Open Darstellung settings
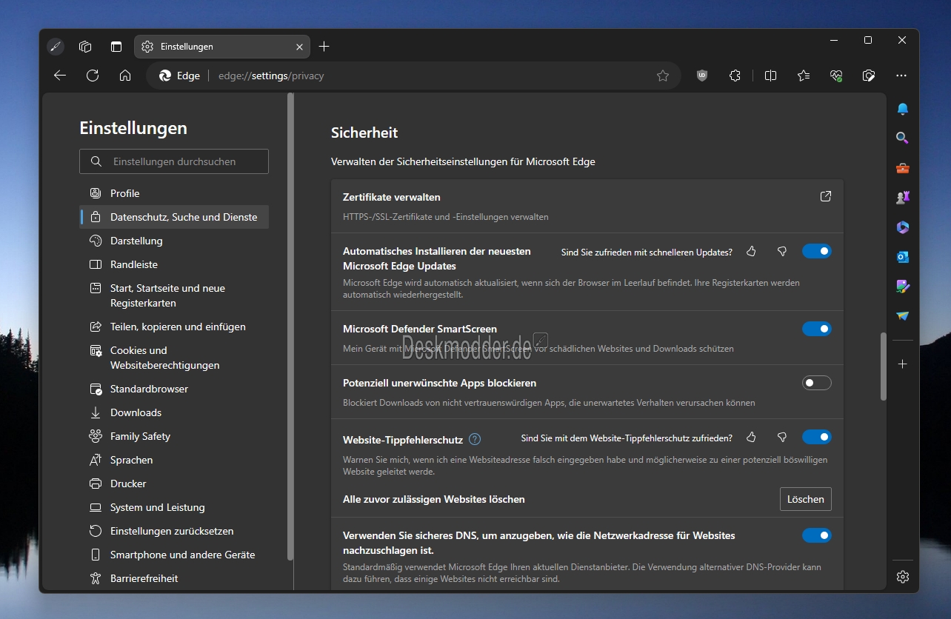 pos(174,241)
